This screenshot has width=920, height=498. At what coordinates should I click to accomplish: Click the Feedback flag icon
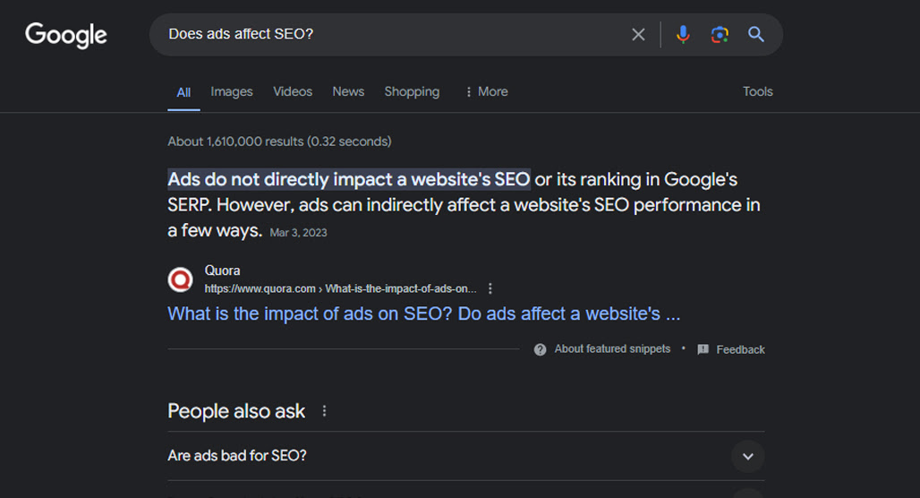pos(703,349)
